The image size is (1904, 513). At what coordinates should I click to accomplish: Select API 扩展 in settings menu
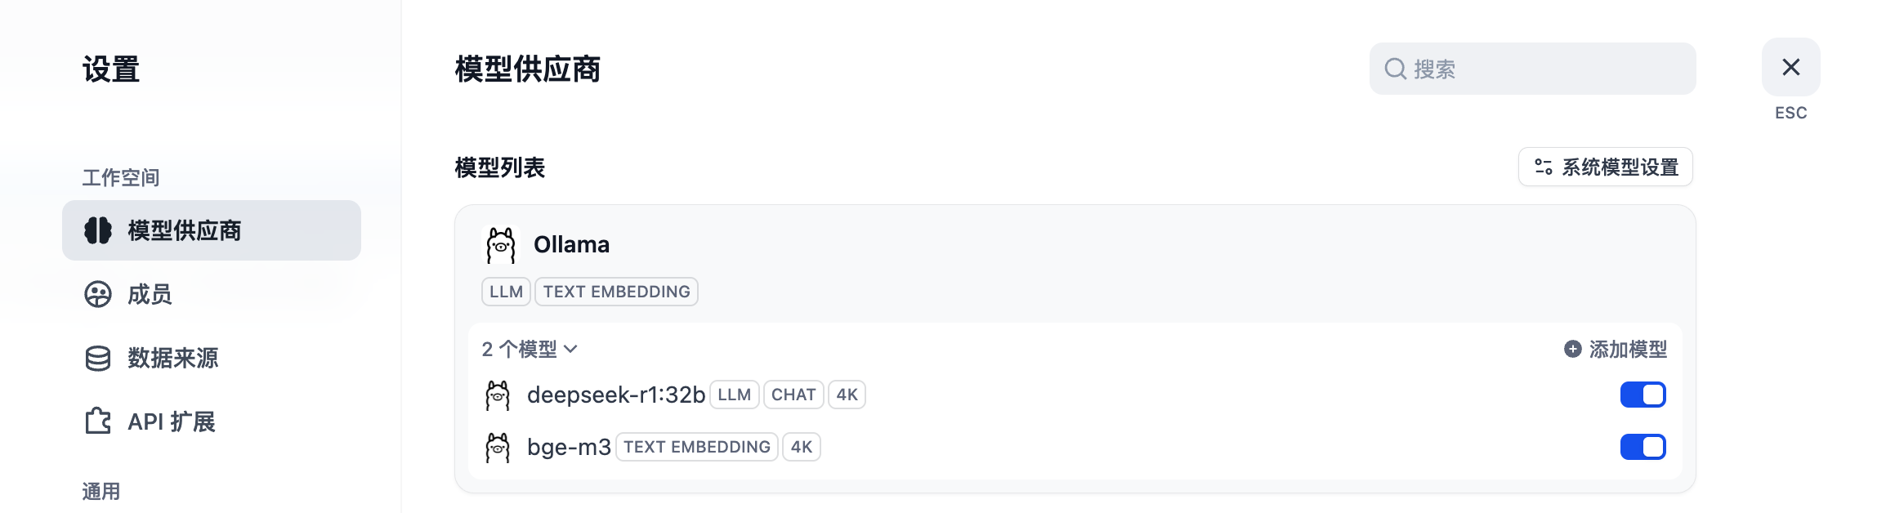click(x=171, y=422)
